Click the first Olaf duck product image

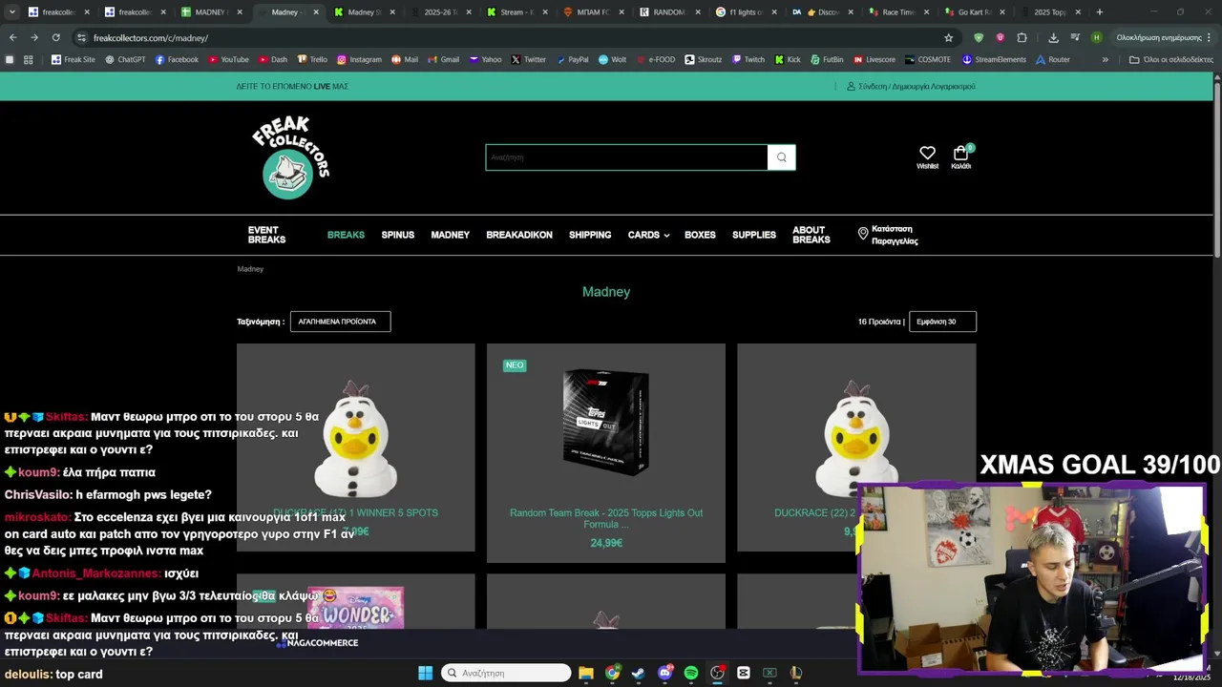click(355, 439)
